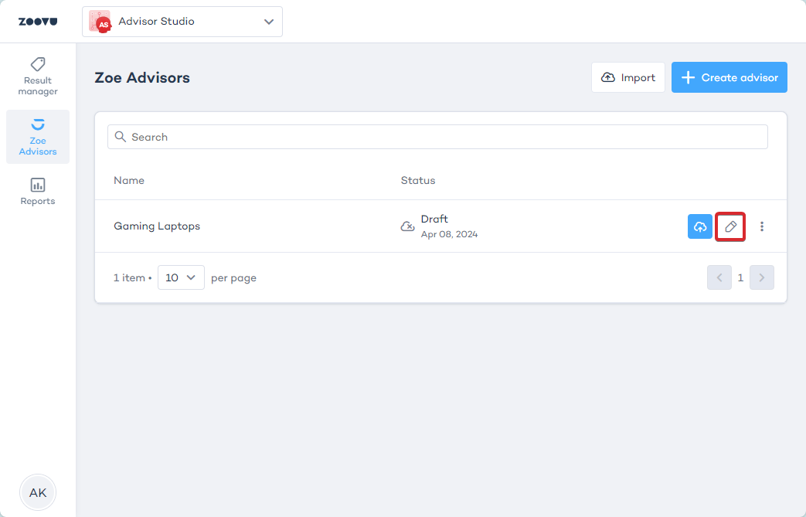The image size is (806, 517).
Task: Go to the next page arrow
Action: point(761,277)
